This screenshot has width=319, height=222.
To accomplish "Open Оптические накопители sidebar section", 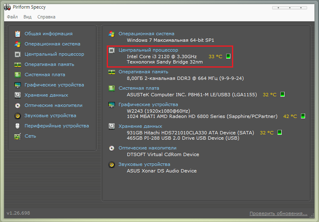I will pos(53,105).
